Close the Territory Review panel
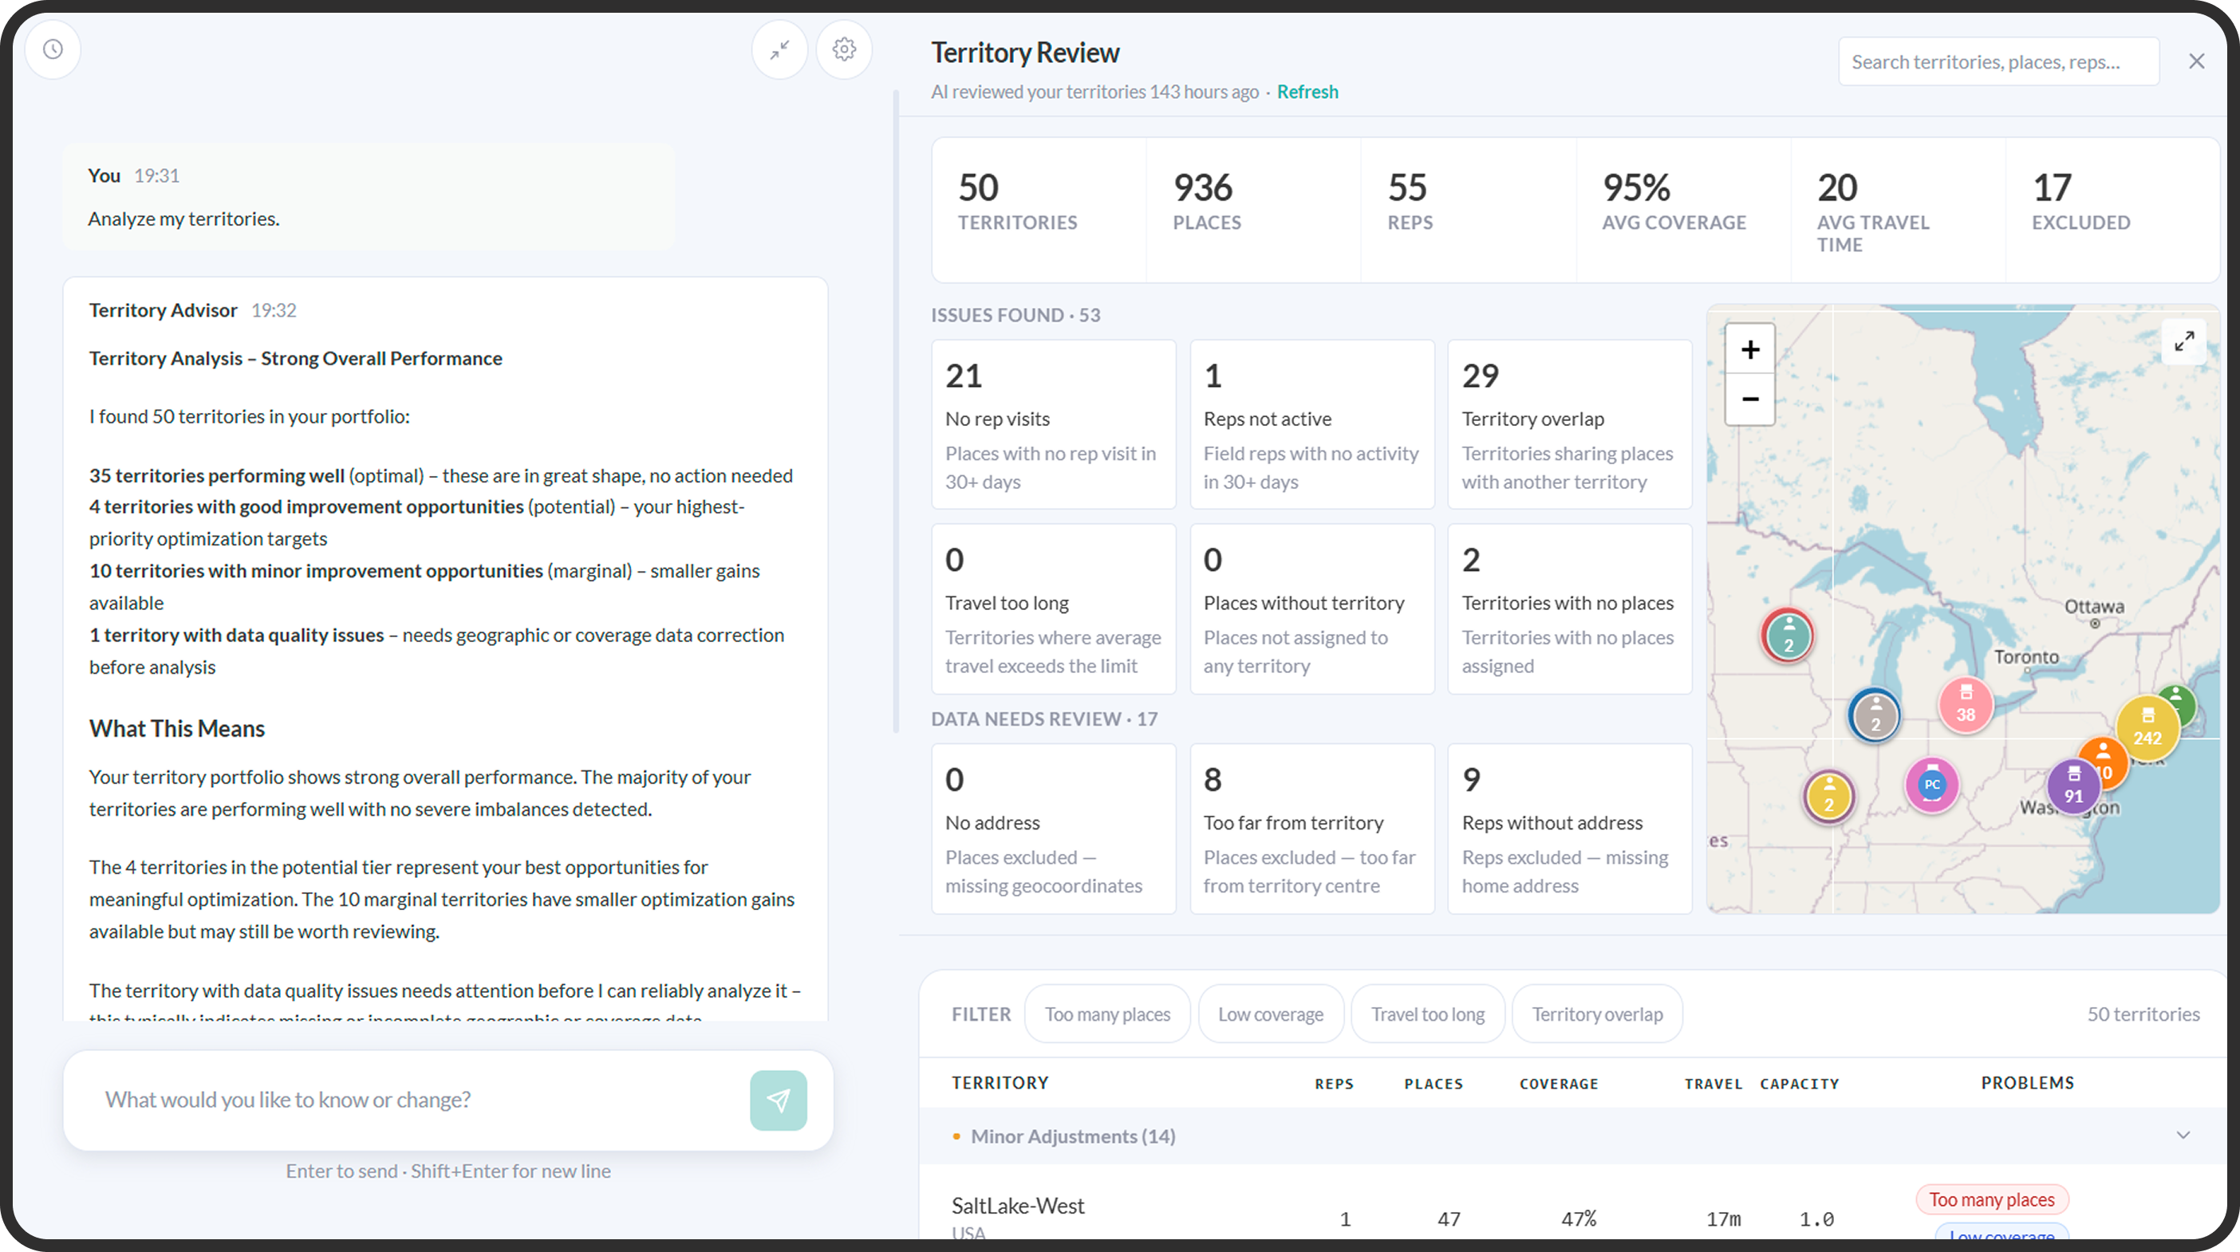The height and width of the screenshot is (1252, 2240). [x=2196, y=61]
